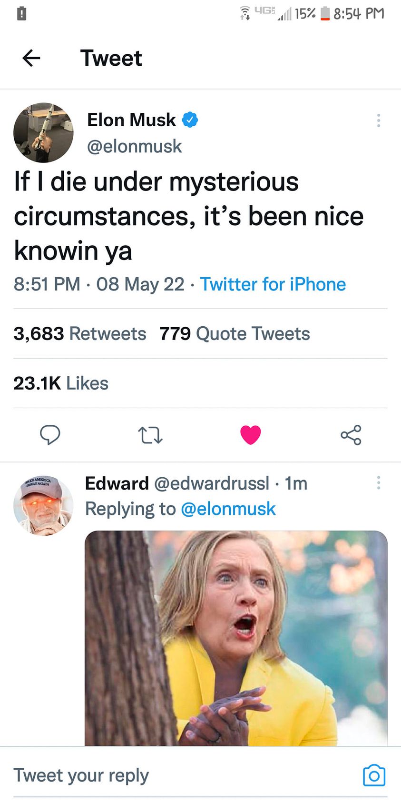
Task: Tap the @elonmusk mention in the reply
Action: point(228,509)
